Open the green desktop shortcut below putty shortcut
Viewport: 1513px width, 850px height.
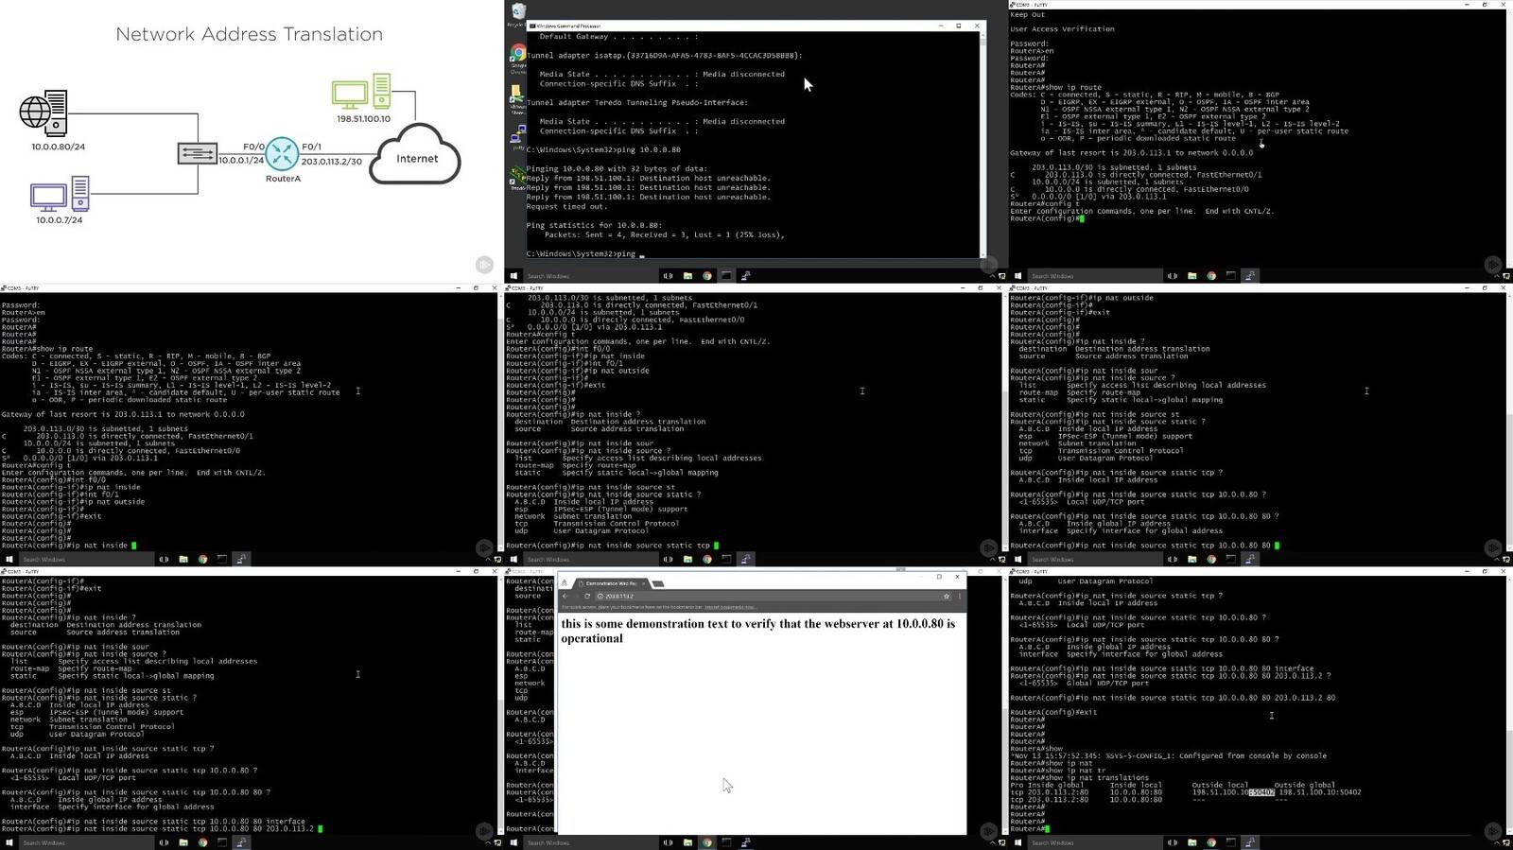coord(517,177)
